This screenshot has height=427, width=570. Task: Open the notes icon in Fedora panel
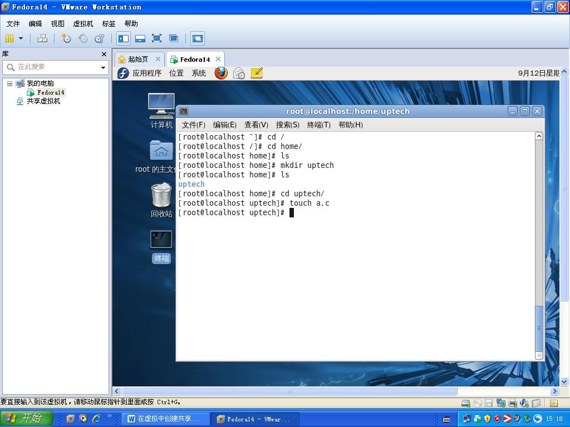[x=257, y=73]
